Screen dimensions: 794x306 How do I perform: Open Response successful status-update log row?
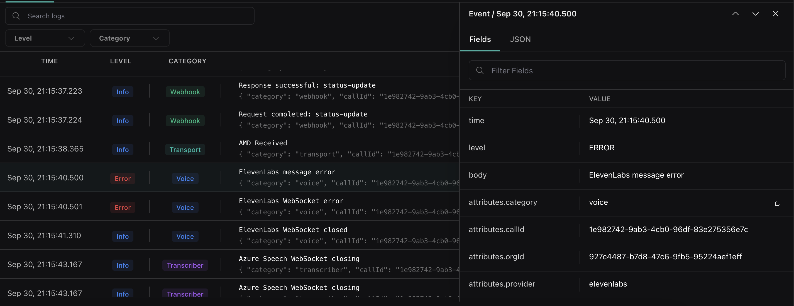pos(307,85)
